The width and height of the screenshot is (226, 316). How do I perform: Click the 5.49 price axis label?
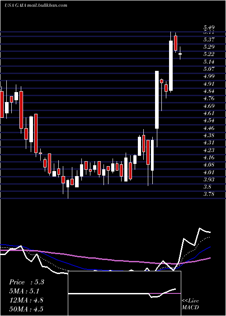coord(209,28)
